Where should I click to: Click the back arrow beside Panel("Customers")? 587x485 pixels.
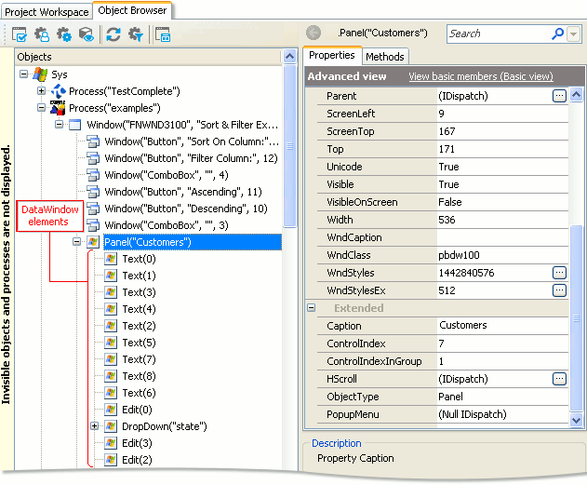314,33
